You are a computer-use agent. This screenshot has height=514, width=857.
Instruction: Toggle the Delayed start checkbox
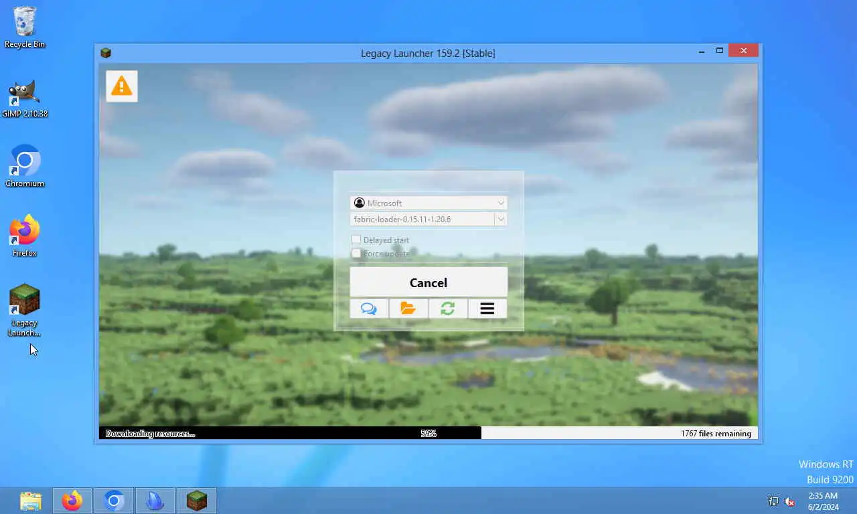(x=356, y=240)
